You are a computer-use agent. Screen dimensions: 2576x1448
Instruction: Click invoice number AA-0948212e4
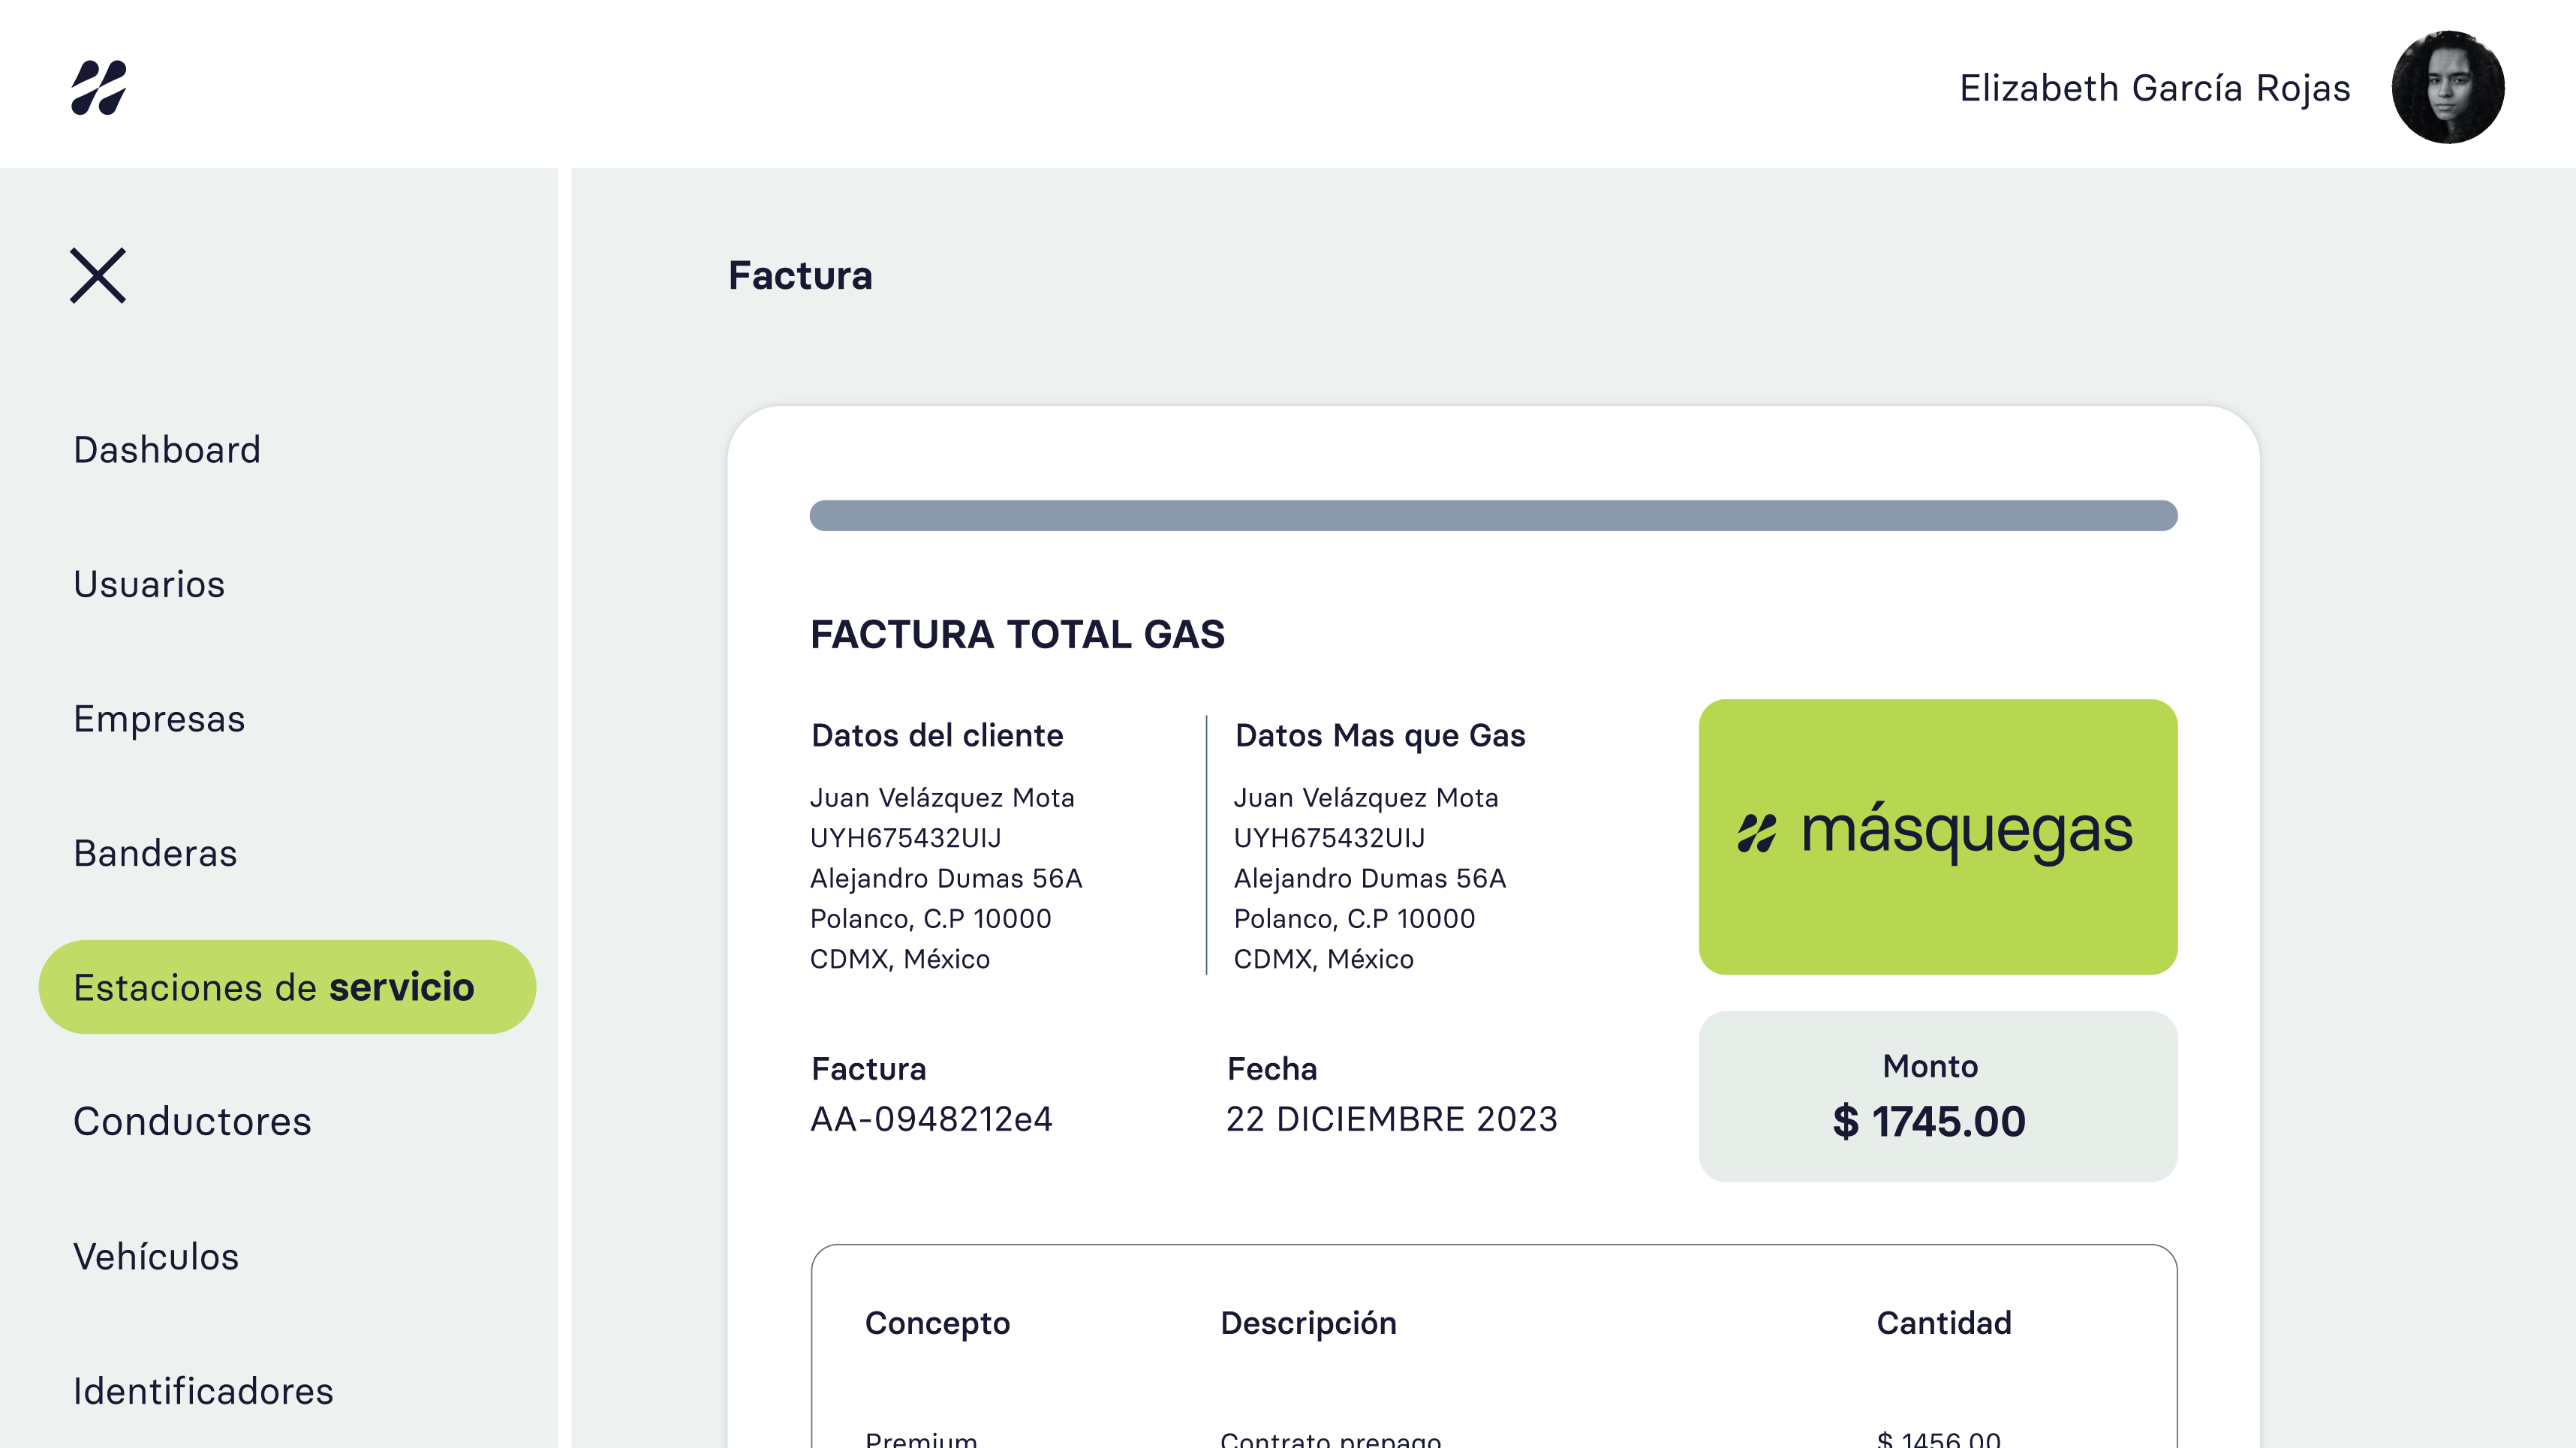click(931, 1119)
